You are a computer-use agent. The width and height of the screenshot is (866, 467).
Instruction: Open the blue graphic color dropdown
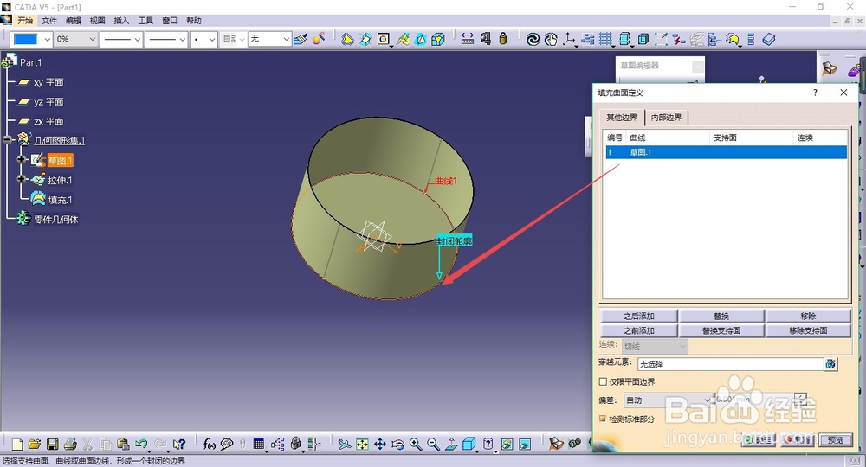tap(47, 39)
